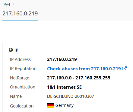
Task: Click the organization name 1&1 Internet SE
Action: 64,87
